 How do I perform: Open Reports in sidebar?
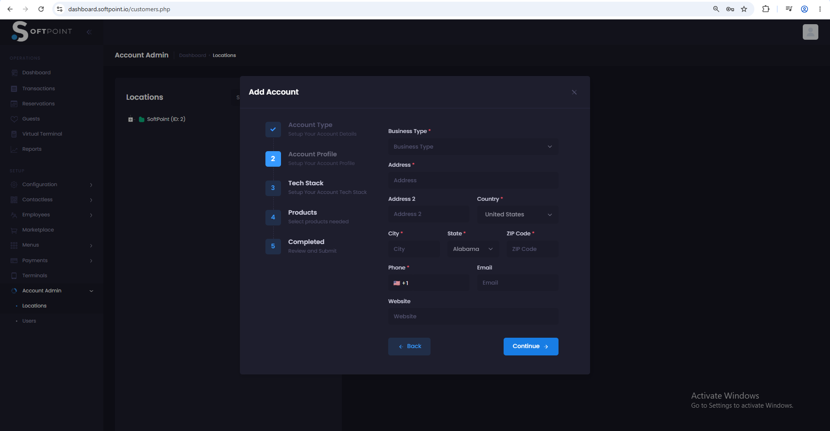(x=32, y=149)
